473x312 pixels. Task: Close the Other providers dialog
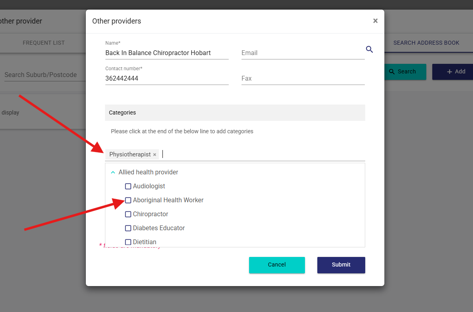click(x=375, y=21)
